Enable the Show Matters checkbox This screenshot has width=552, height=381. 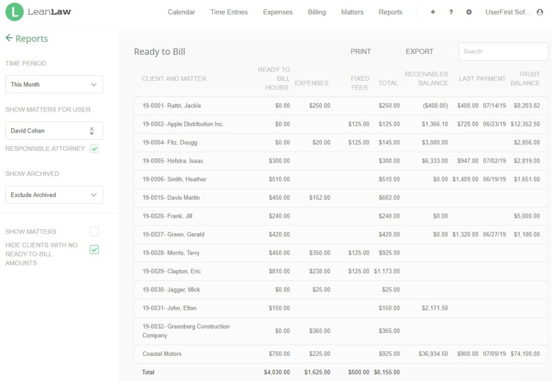(x=94, y=231)
